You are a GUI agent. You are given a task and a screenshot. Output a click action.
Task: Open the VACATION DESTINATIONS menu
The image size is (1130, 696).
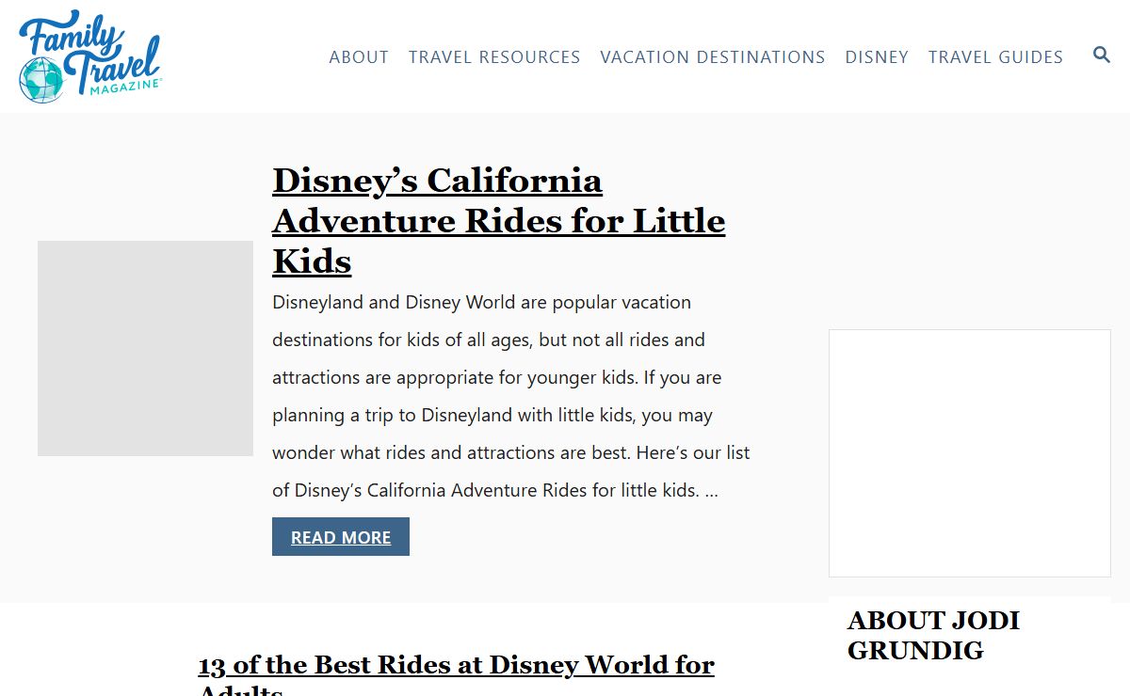(713, 57)
